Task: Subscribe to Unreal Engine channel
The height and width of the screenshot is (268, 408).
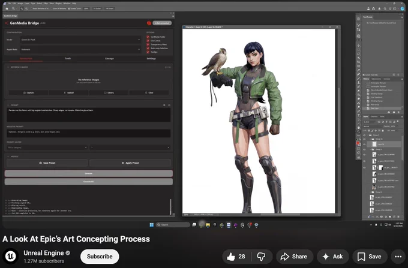Action: [x=100, y=257]
